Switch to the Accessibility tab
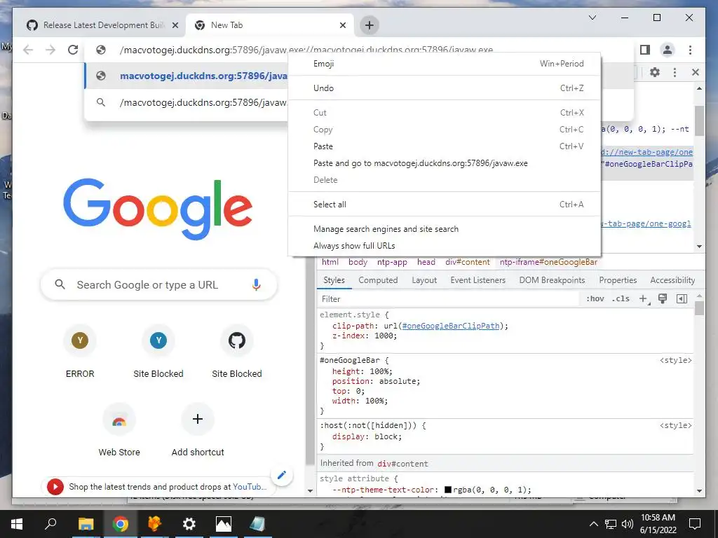 click(x=672, y=280)
